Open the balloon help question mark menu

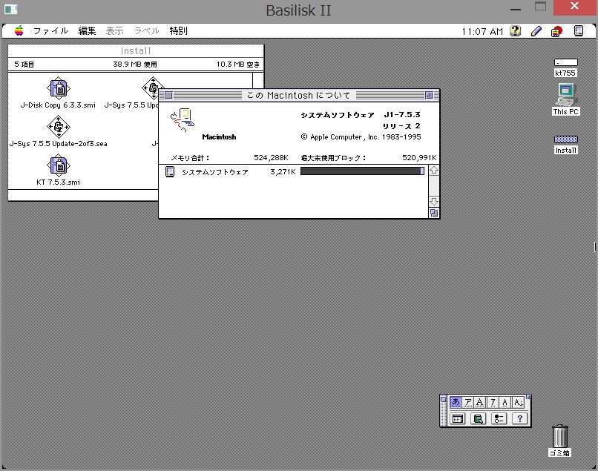[515, 31]
